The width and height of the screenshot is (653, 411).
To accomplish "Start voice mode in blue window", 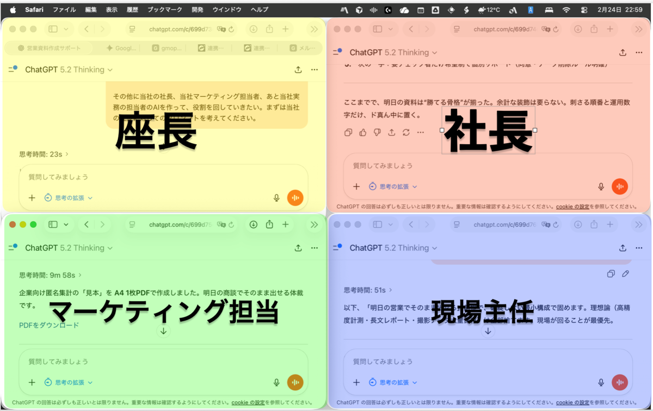I will 620,382.
